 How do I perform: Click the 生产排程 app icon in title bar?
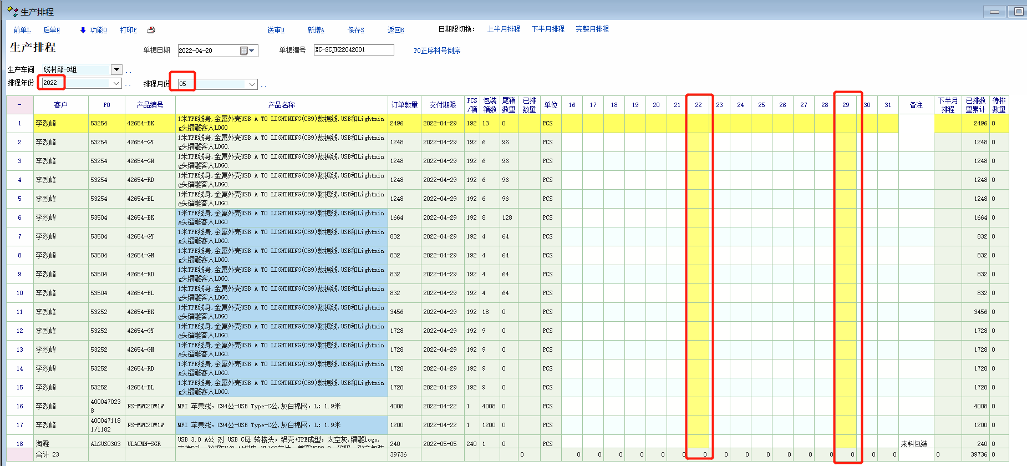pos(12,11)
